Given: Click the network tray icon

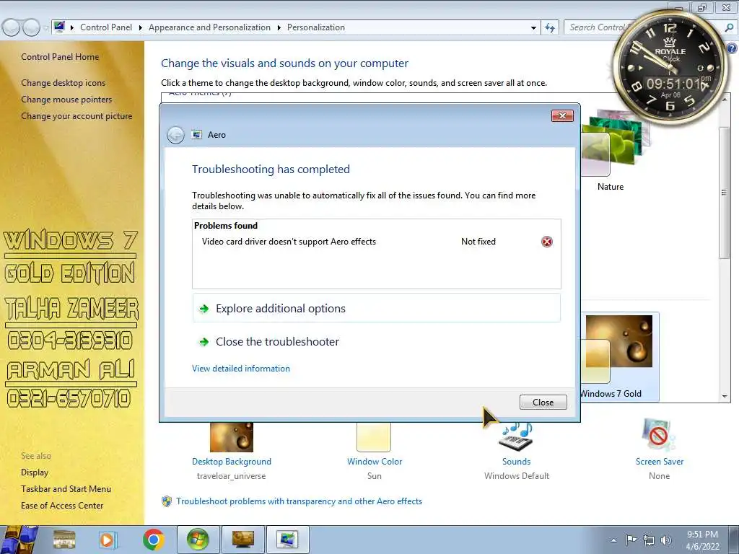Looking at the screenshot, I should [649, 540].
